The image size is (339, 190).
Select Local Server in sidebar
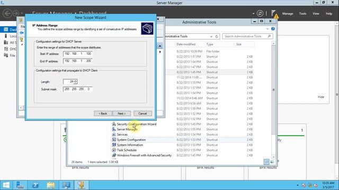click(10, 36)
